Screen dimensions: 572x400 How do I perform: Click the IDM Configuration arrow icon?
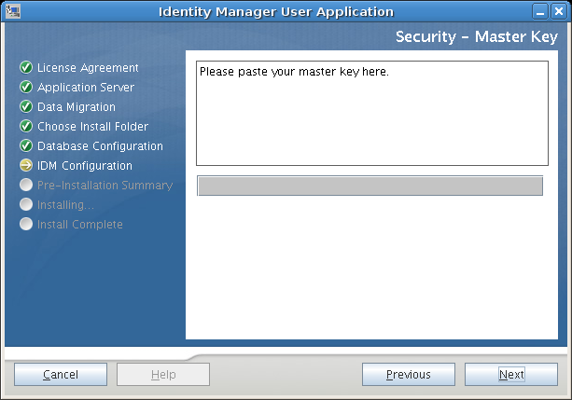pos(26,166)
